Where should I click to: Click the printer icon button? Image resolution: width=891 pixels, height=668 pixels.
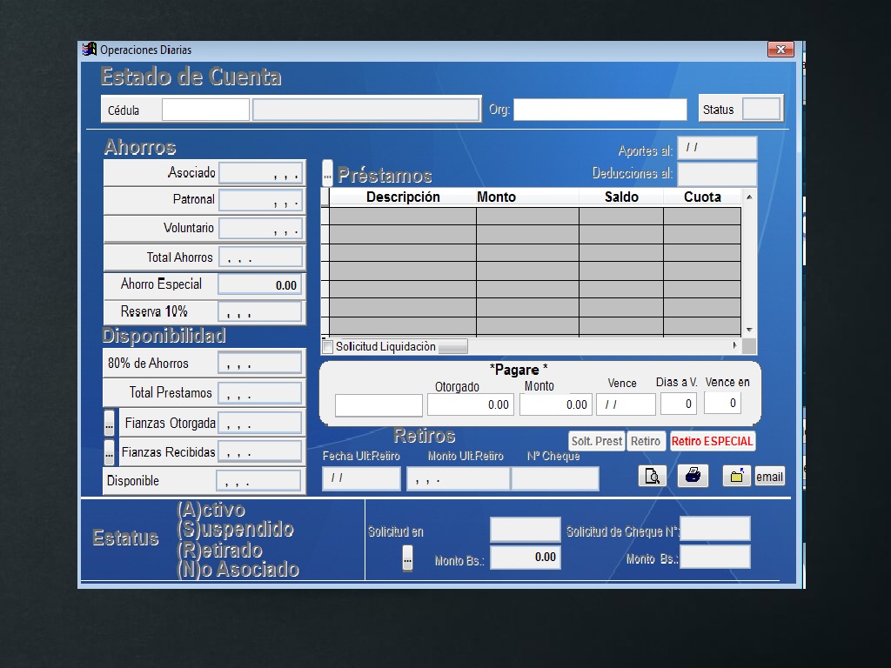point(693,476)
